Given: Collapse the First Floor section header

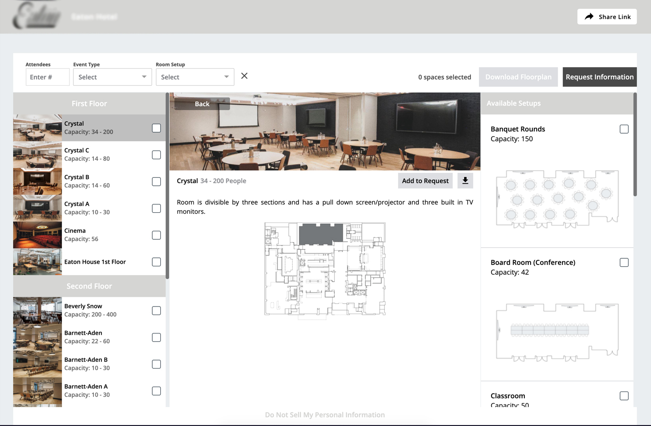Looking at the screenshot, I should click(x=89, y=104).
